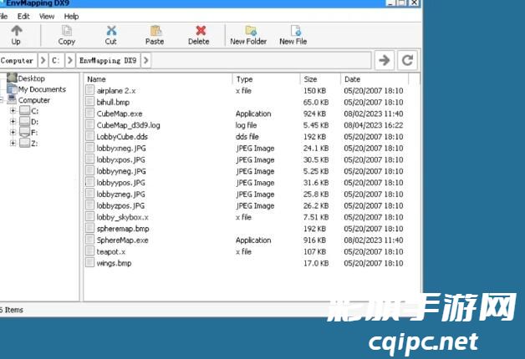The height and width of the screenshot is (359, 525).
Task: Click the Computer breadcrumb segment
Action: (17, 60)
